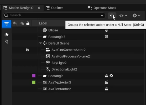
Task: Open the eye view options dropdown
Action: (123, 16)
